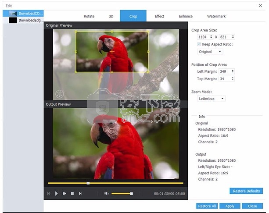Jump to previous frame in playback controls
Screen dimensions: 269x213
49,193
